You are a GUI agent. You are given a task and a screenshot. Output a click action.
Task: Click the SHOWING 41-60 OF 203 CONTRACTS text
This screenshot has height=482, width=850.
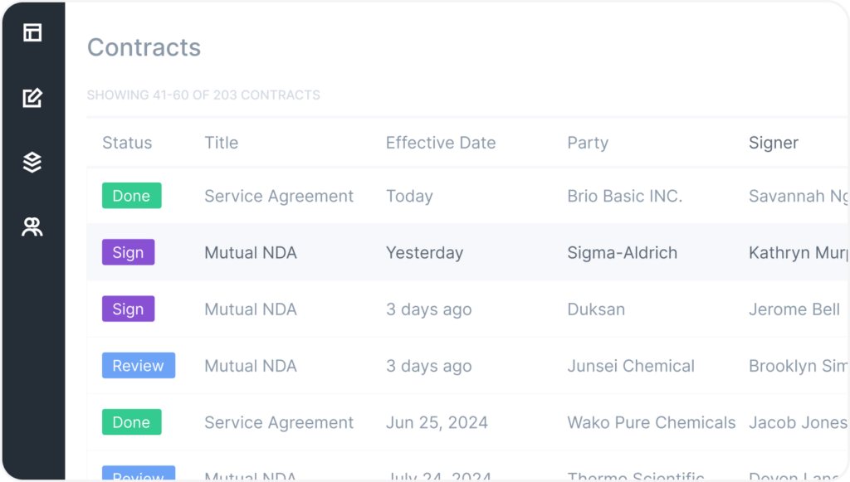pyautogui.click(x=203, y=95)
